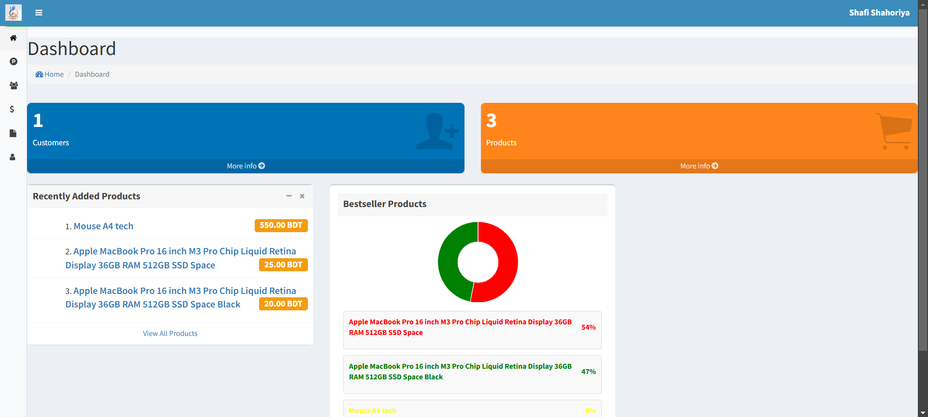Click the Dashboard breadcrumb text
928x417 pixels.
pyautogui.click(x=92, y=74)
